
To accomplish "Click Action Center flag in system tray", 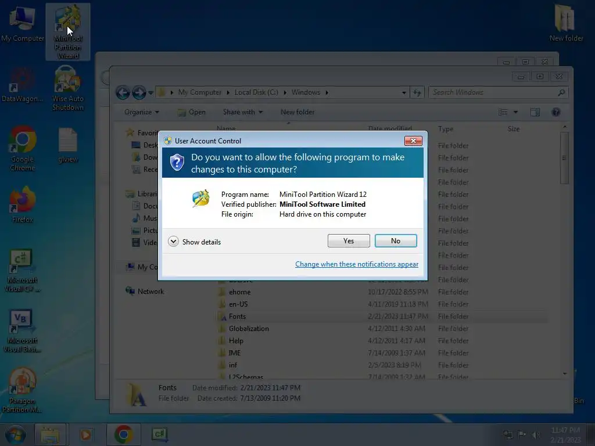I will click(x=522, y=434).
